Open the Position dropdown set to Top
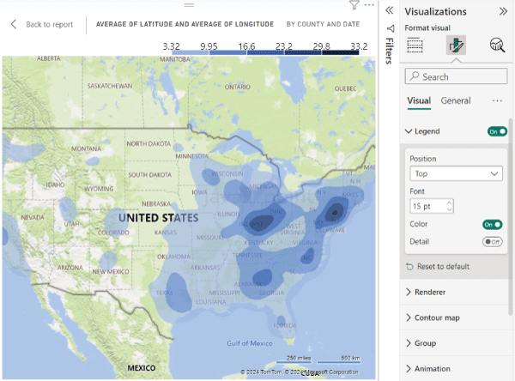The image size is (515, 381). (x=456, y=173)
